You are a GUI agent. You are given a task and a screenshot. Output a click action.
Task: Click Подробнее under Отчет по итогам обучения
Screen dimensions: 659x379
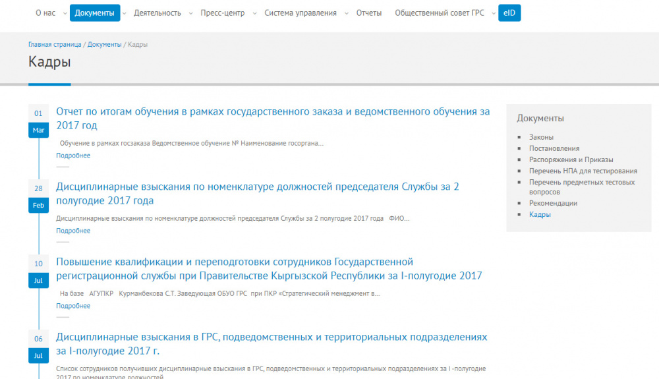coord(73,156)
